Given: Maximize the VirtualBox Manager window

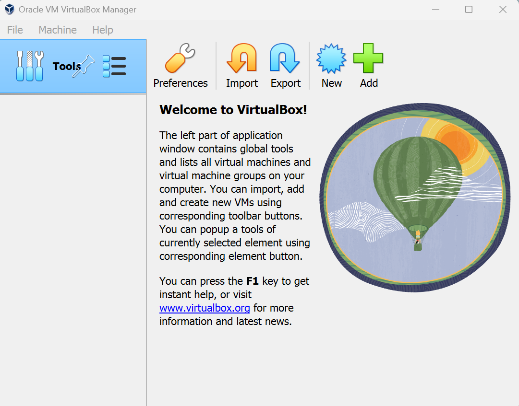Looking at the screenshot, I should click(469, 10).
